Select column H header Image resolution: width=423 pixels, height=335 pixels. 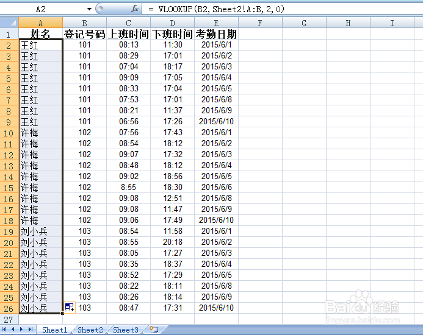(349, 23)
